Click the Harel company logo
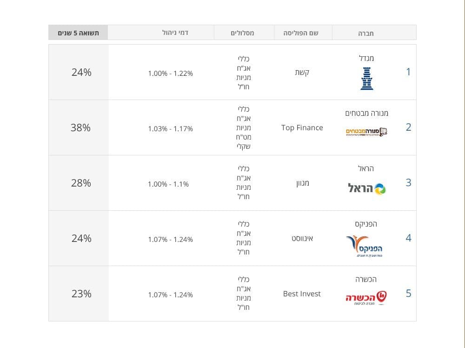 pos(366,189)
